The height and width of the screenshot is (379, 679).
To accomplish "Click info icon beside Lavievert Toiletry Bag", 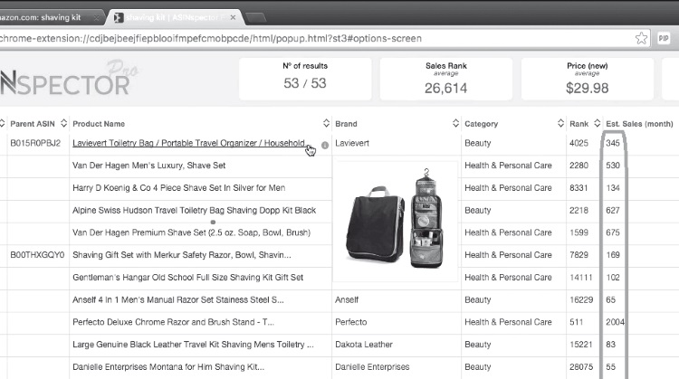I will click(324, 145).
